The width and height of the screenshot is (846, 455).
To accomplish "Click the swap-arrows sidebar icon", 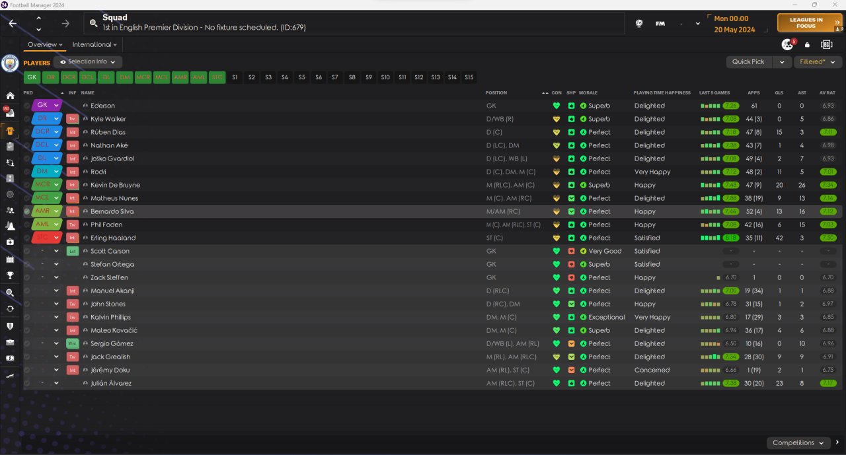I will (x=10, y=162).
